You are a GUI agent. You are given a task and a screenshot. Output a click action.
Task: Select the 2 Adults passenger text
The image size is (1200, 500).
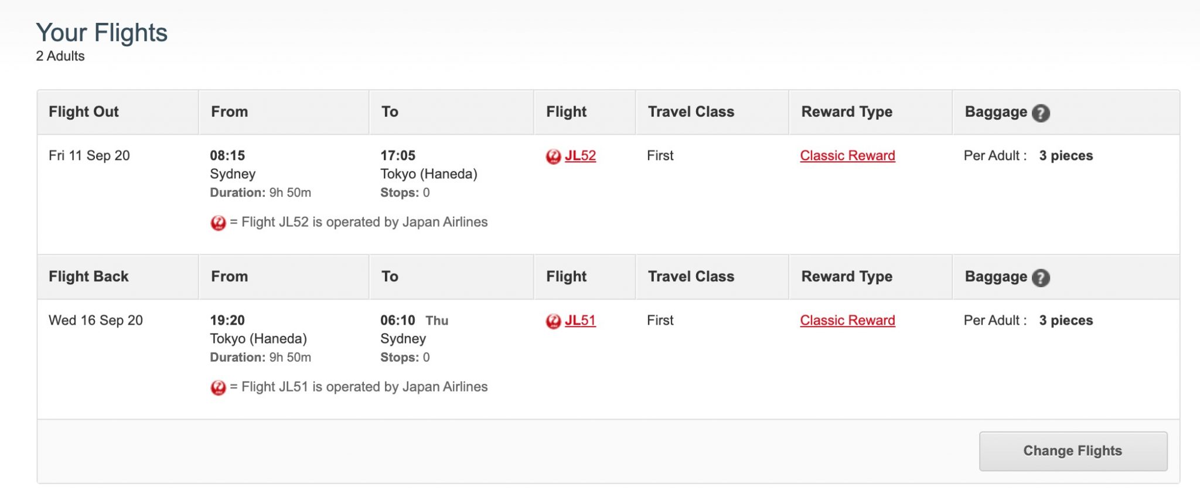click(x=60, y=56)
